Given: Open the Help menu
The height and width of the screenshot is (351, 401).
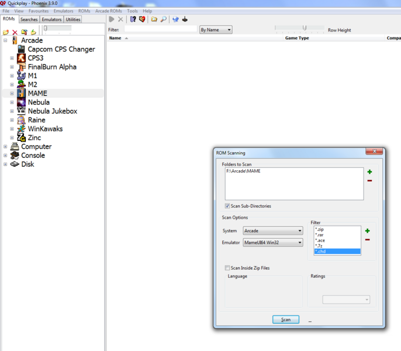Looking at the screenshot, I should coord(147,11).
